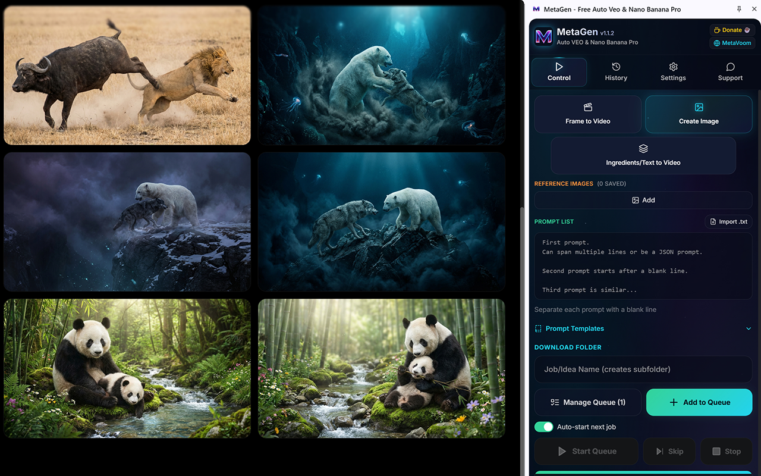Focus the Job/Idea Name field
The height and width of the screenshot is (476, 761).
click(643, 369)
